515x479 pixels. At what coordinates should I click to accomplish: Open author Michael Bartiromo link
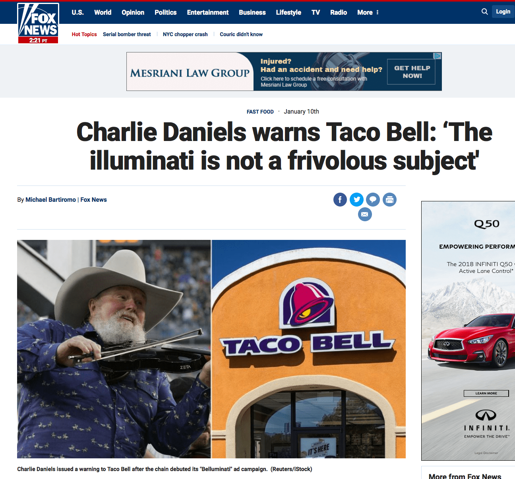(x=50, y=200)
